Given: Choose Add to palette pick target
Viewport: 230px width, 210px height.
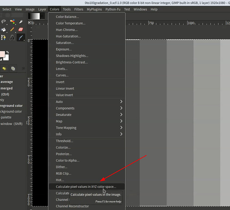Looking at the screenshot, I should coord(6,117).
